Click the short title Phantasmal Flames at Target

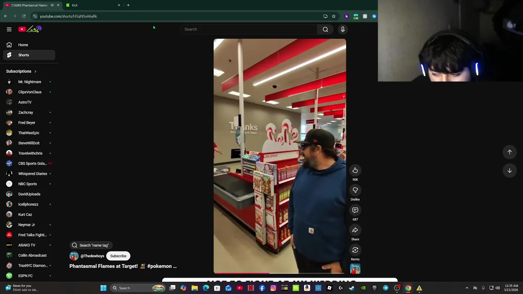pyautogui.click(x=123, y=266)
